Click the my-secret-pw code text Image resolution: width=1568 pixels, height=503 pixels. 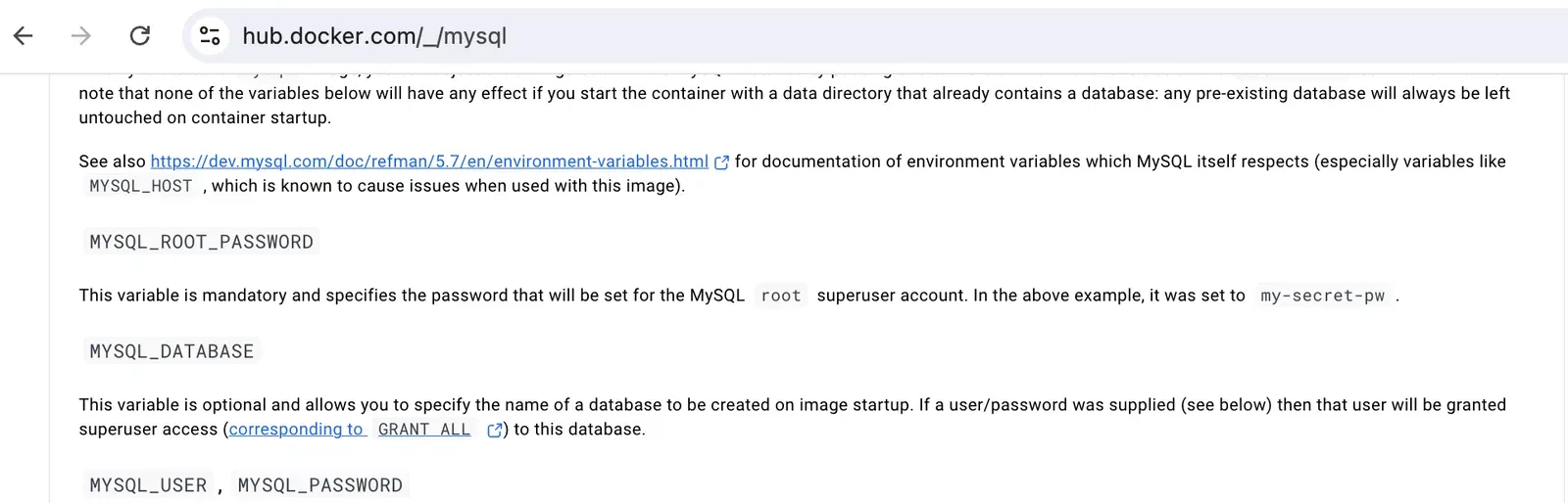pyautogui.click(x=1322, y=296)
